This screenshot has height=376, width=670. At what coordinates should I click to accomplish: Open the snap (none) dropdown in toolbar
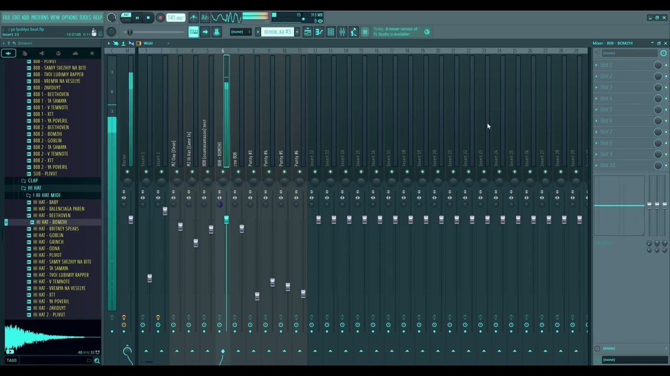pyautogui.click(x=240, y=32)
